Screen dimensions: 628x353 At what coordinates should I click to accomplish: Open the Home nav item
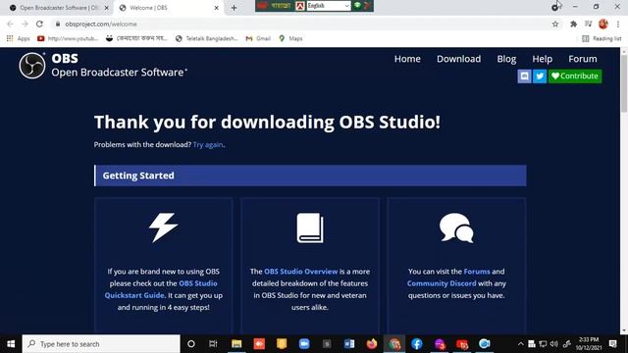[x=407, y=59]
